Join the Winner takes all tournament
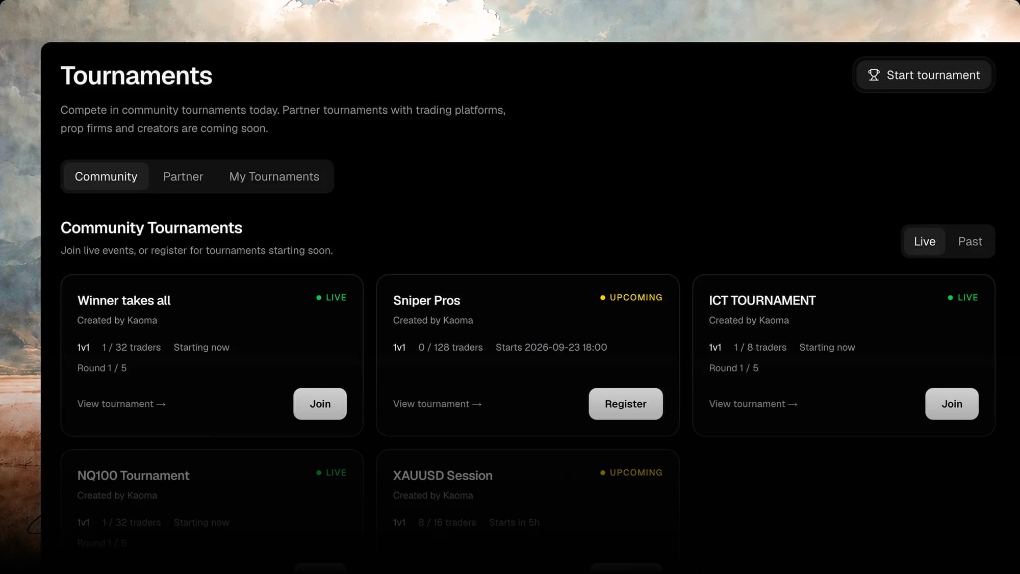 click(x=320, y=404)
